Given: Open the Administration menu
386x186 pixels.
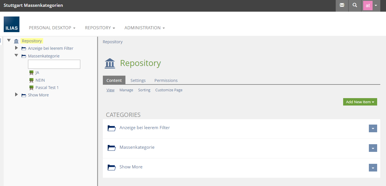Looking at the screenshot, I should (x=144, y=28).
